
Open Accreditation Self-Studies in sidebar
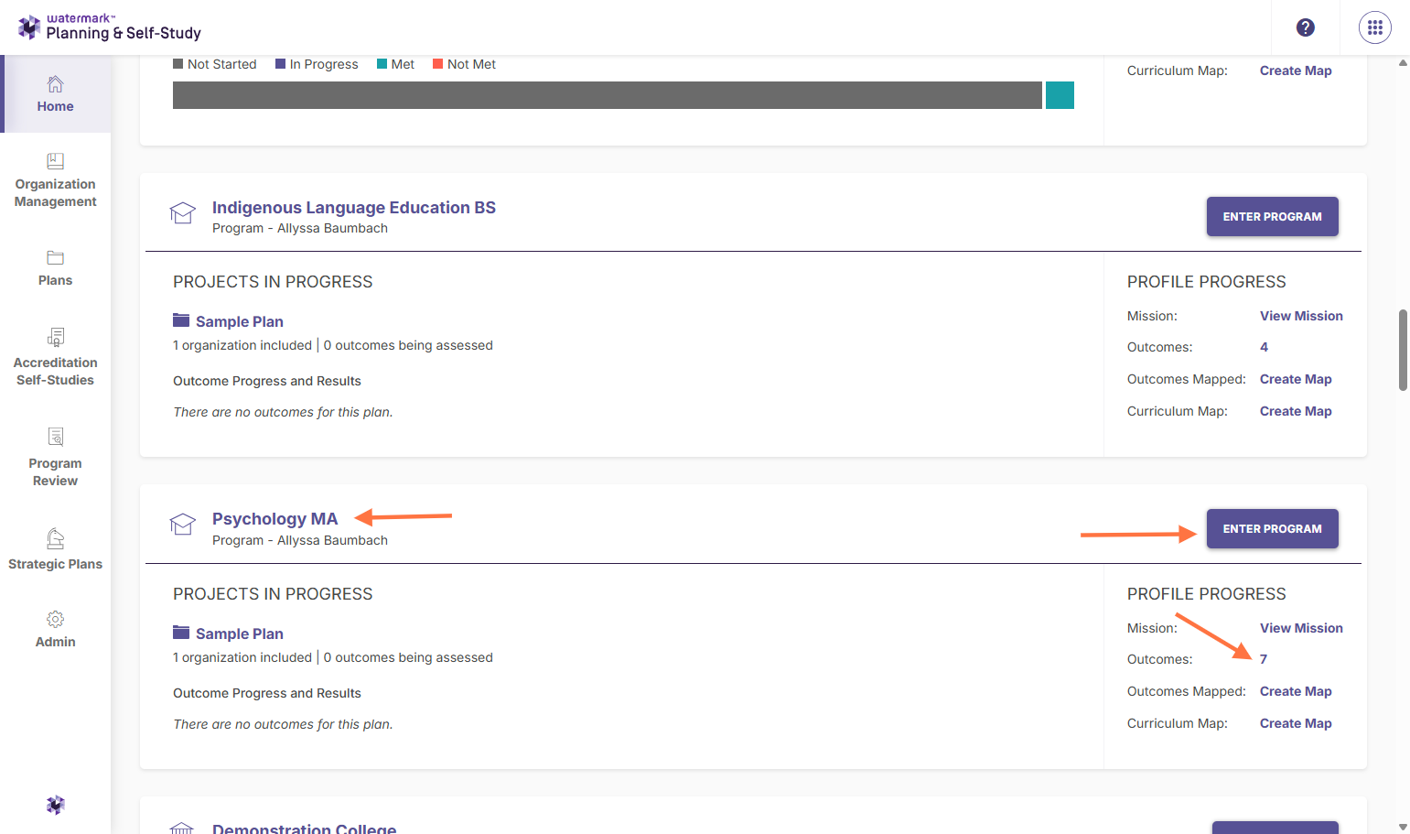55,357
